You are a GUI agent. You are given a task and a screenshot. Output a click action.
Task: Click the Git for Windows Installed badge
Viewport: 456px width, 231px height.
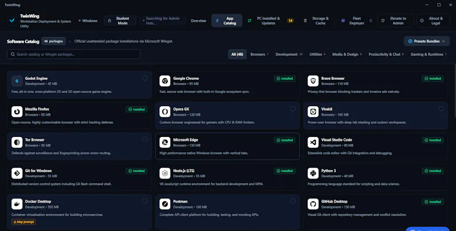[137, 171]
